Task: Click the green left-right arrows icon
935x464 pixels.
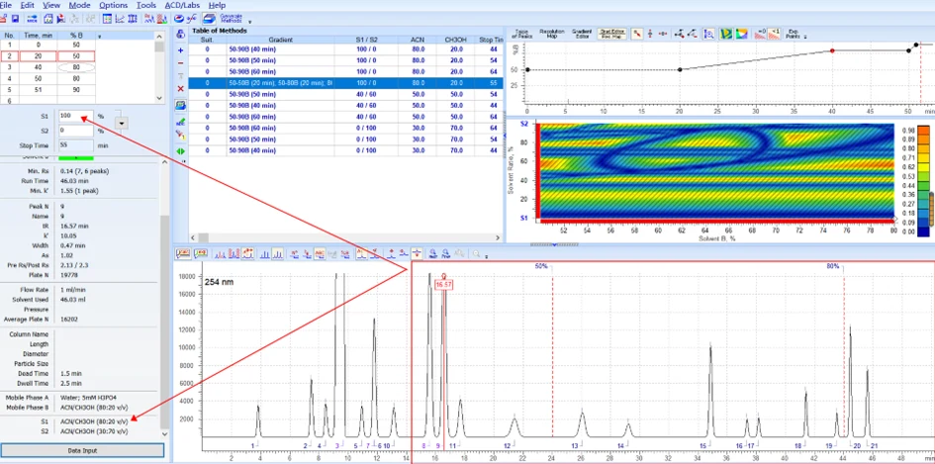Action: (181, 151)
